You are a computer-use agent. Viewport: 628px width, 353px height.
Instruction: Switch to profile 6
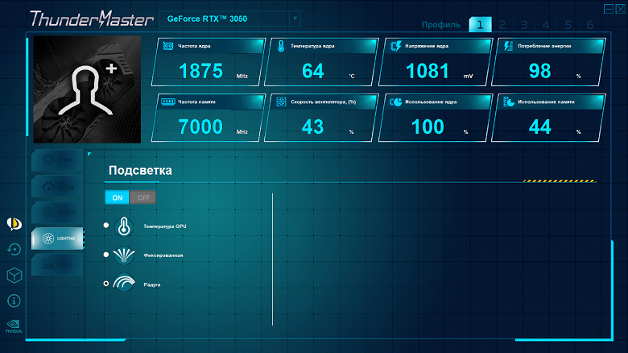tap(590, 25)
